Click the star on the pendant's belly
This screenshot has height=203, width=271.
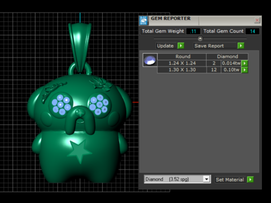[x=80, y=151]
